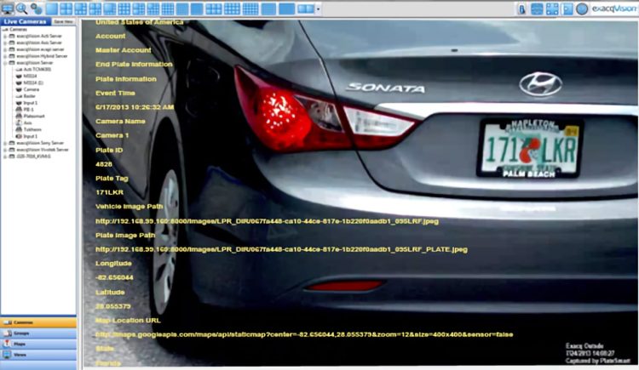Viewport: 639px width, 370px height.
Task: Click the 'Event Time' overlay label
Action: tap(115, 93)
